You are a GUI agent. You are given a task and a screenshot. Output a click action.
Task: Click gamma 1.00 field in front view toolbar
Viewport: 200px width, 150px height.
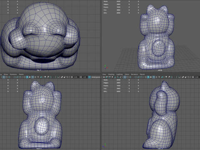point(85,77)
